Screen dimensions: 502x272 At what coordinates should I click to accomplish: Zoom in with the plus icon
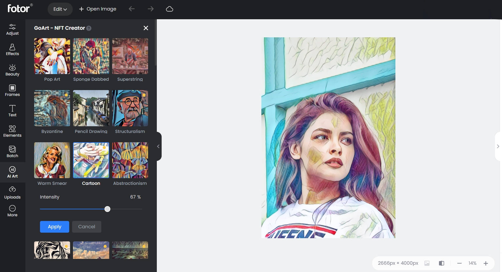pyautogui.click(x=486, y=263)
